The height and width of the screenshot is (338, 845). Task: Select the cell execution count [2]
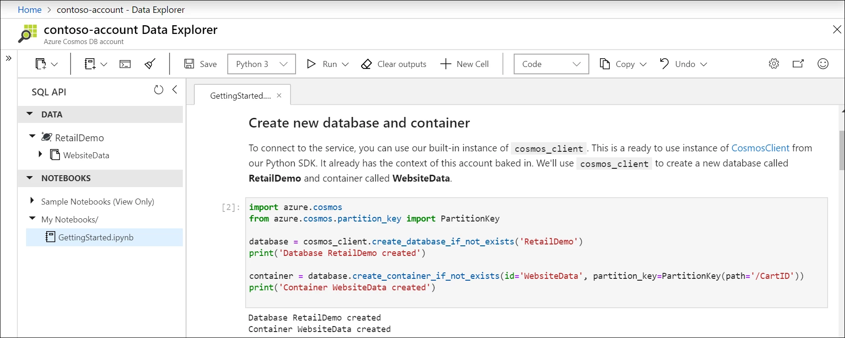230,207
